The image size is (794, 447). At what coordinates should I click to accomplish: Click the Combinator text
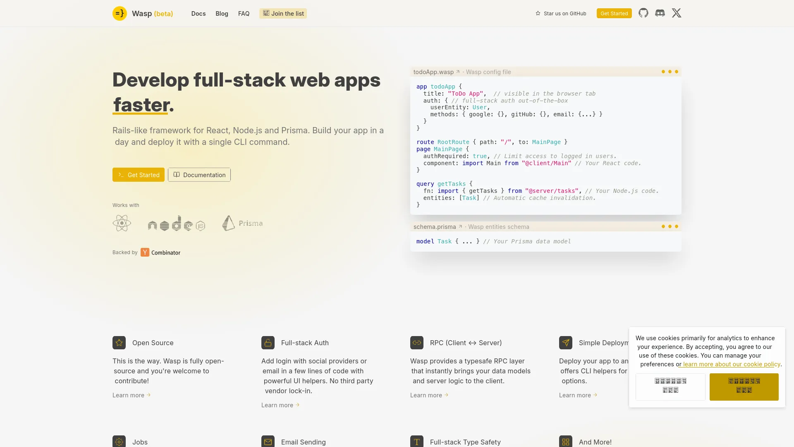point(166,252)
